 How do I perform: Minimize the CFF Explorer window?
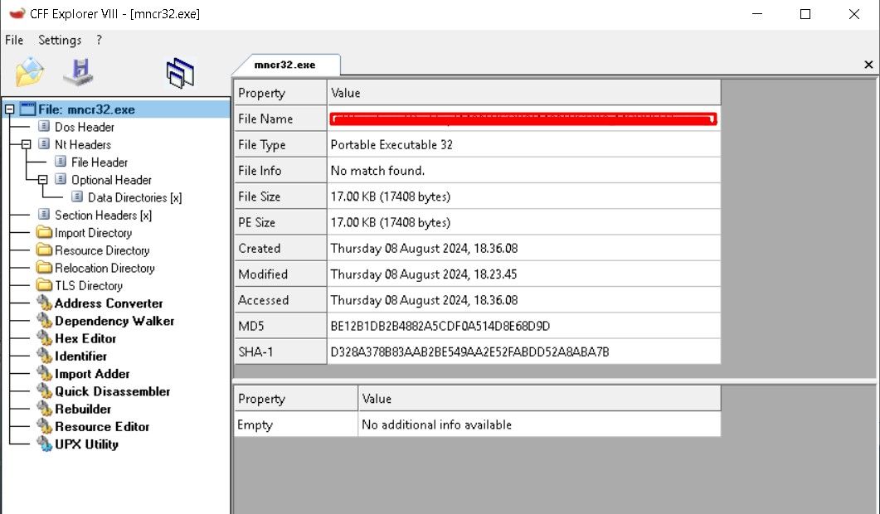click(x=757, y=14)
